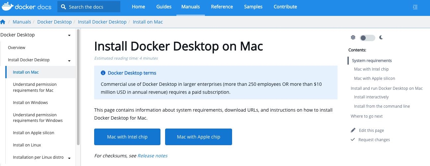430x166 pixels.
Task: Toggle the dark theme switch
Action: [367, 38]
